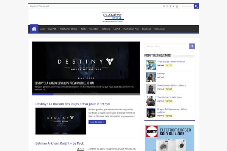This screenshot has height=151, width=227.
Task: Click the slider headline about La maison des loups
Action: tap(64, 83)
